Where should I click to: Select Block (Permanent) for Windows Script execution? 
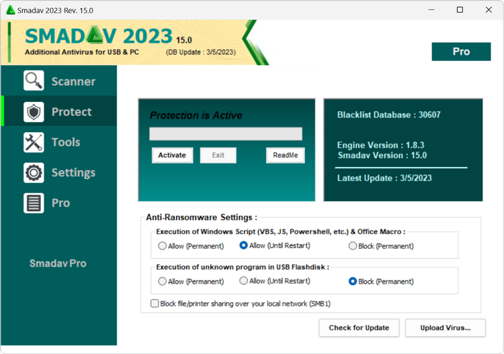pyautogui.click(x=353, y=246)
